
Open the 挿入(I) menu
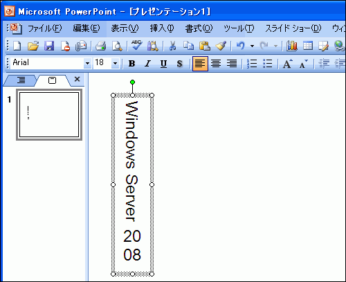click(x=162, y=28)
